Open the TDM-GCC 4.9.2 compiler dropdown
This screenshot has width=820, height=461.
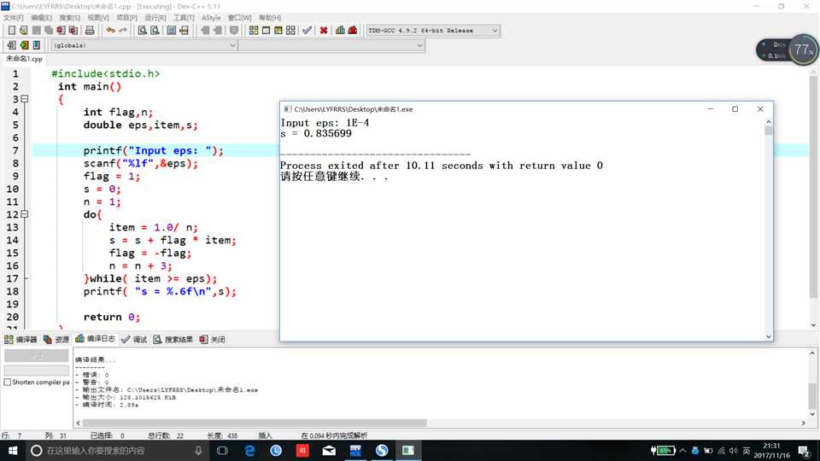[x=433, y=31]
